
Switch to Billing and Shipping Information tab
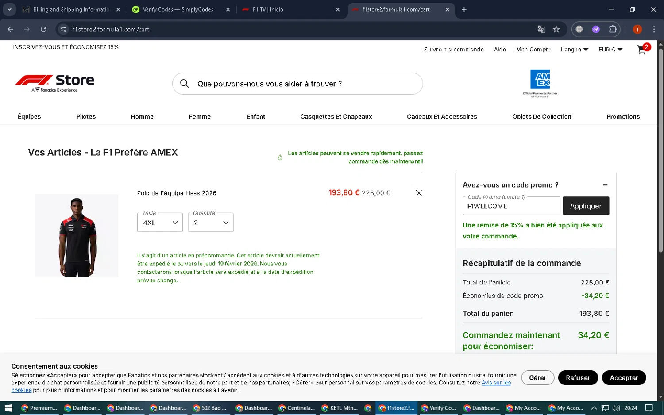click(71, 9)
